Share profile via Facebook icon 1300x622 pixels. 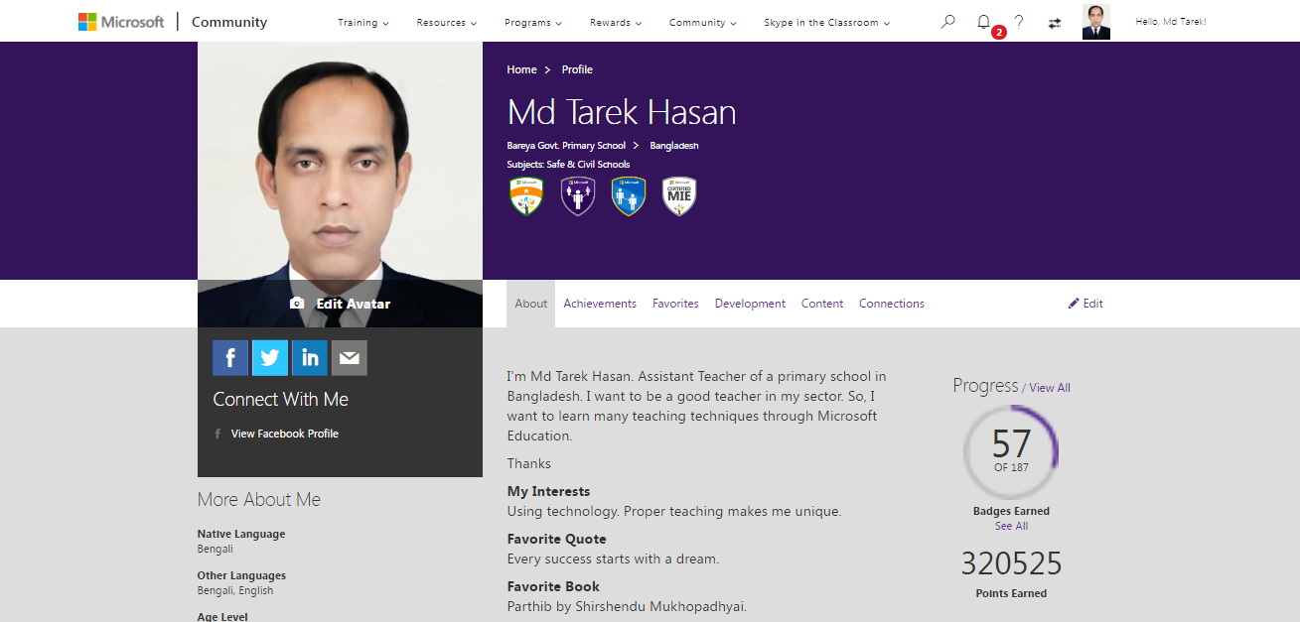(230, 358)
